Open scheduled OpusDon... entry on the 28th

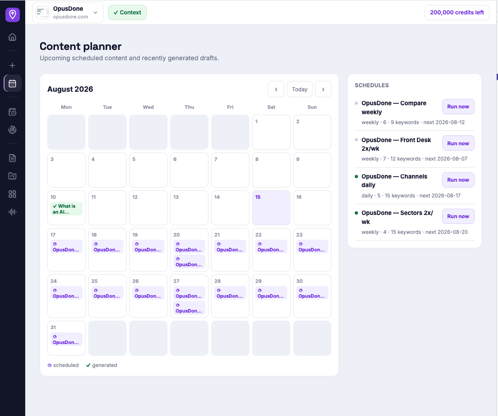pyautogui.click(x=230, y=293)
